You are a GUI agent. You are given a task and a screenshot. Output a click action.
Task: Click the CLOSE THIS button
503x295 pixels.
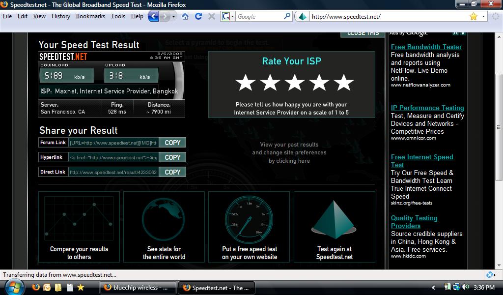tap(363, 34)
